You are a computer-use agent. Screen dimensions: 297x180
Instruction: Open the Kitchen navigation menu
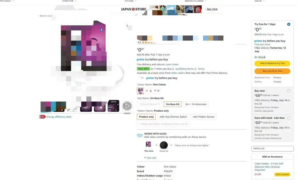pos(131,1)
